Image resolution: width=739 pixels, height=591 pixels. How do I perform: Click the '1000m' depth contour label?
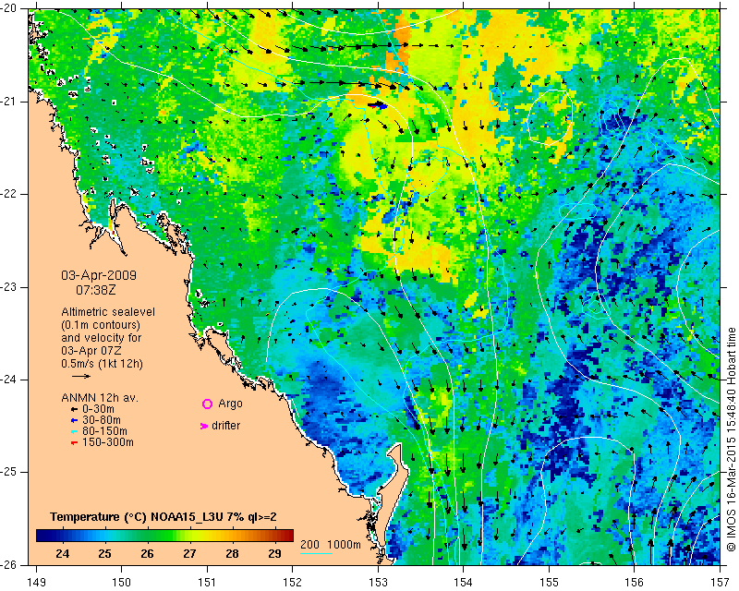pyautogui.click(x=344, y=544)
